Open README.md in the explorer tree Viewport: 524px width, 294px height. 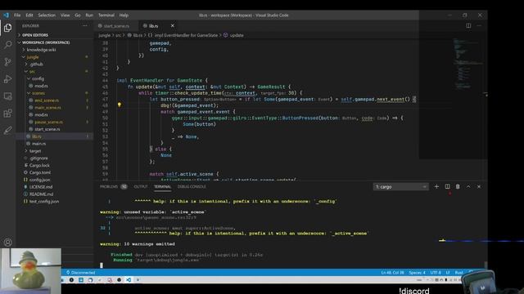pos(41,194)
